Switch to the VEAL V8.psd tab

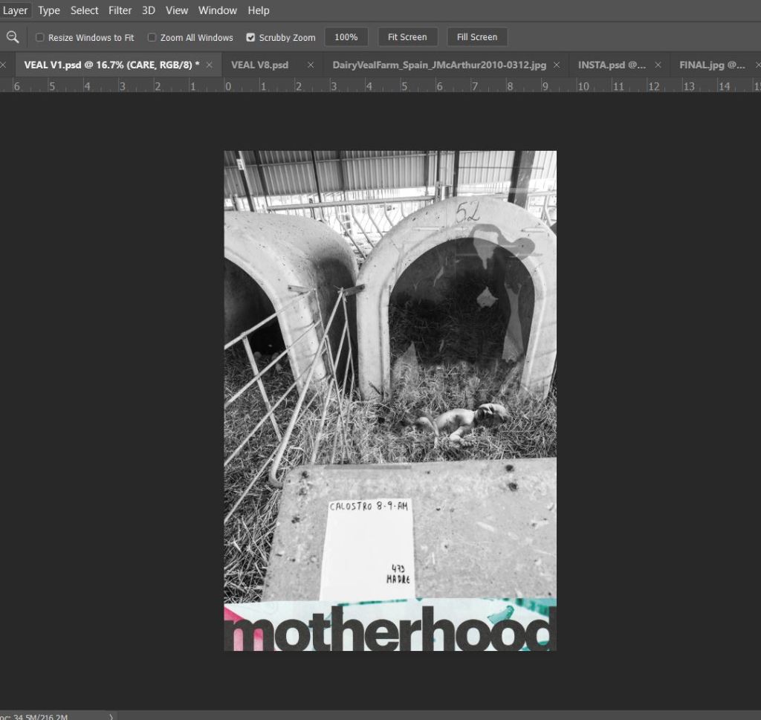pos(259,65)
